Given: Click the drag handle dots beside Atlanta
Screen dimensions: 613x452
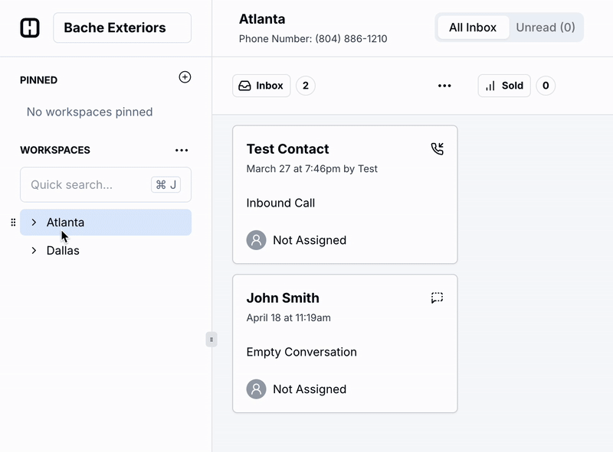Looking at the screenshot, I should 14,222.
